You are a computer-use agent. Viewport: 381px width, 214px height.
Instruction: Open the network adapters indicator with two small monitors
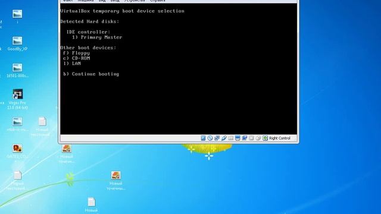coord(217,138)
